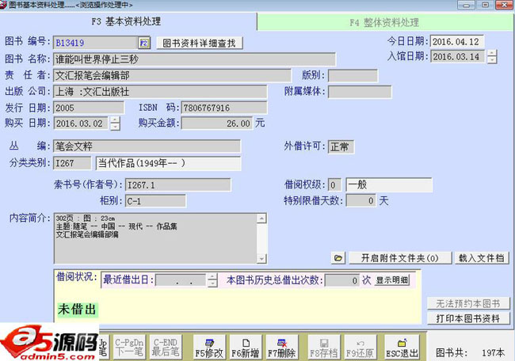Click the F2 lookup icon beside book number
This screenshot has height=361, width=515.
[144, 43]
